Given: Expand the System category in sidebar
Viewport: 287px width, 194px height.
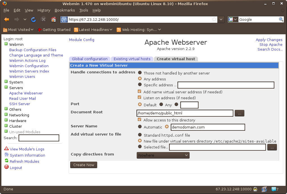Looking at the screenshot, I should tap(6, 82).
